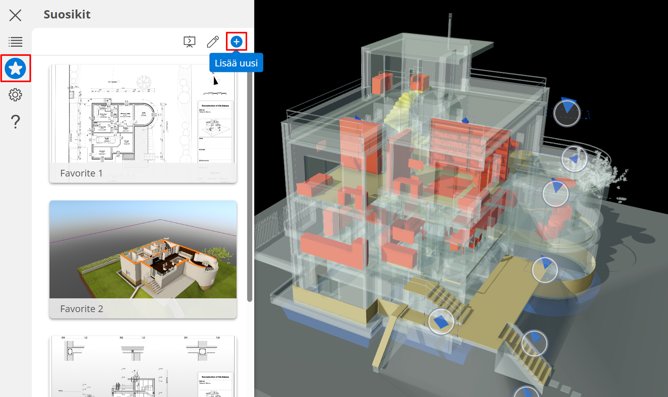Select the star Favorites icon in sidebar
The image size is (668, 397).
15,68
